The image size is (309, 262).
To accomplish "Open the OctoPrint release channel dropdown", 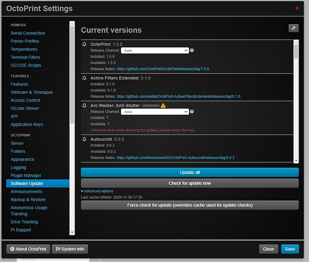I will 155,50.
